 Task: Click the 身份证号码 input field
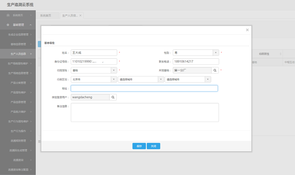click(94, 62)
